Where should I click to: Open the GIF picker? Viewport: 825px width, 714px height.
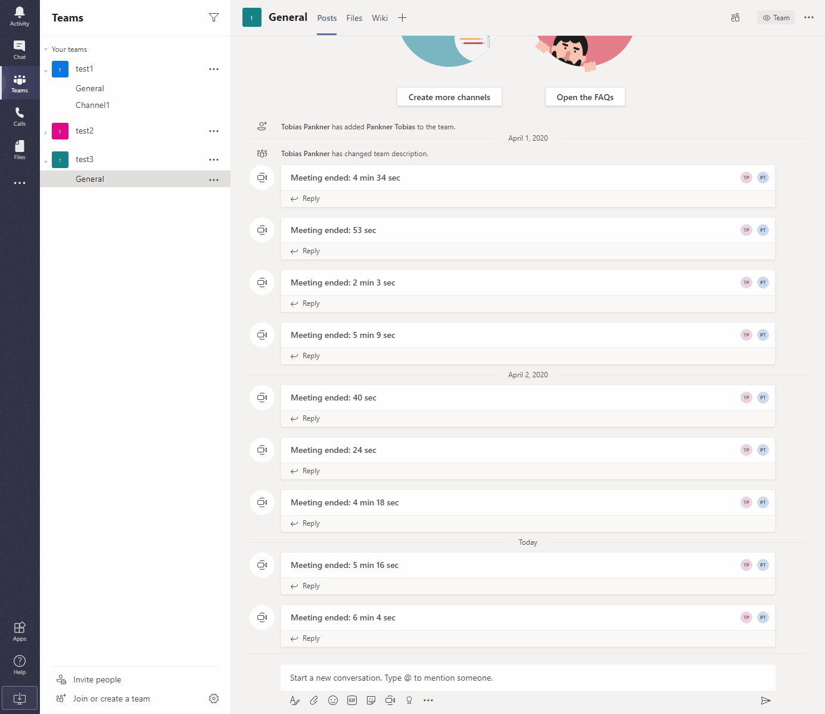352,700
